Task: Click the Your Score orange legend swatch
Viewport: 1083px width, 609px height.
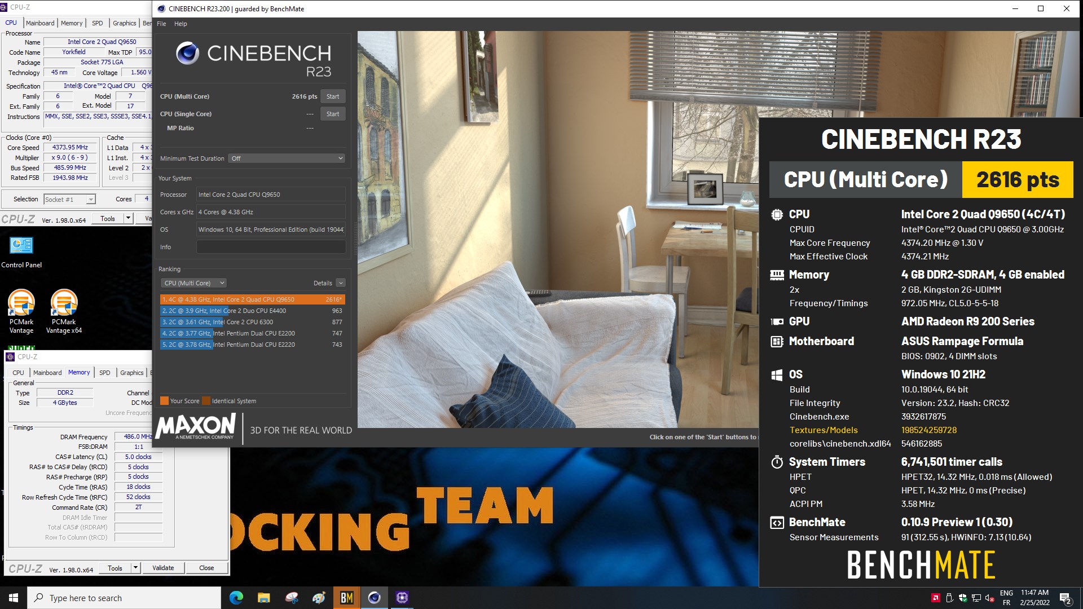Action: 164,401
